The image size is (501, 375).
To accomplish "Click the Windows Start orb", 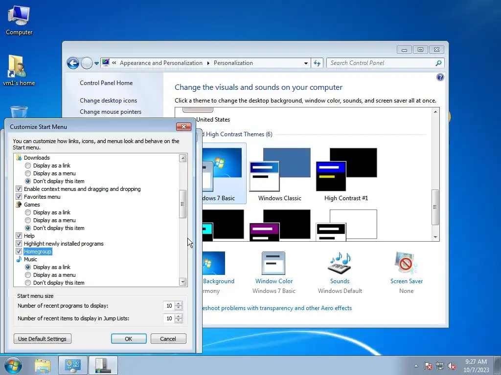I will click(x=13, y=365).
